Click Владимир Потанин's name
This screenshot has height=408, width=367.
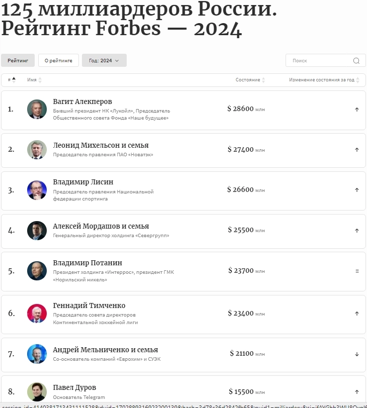click(x=87, y=263)
